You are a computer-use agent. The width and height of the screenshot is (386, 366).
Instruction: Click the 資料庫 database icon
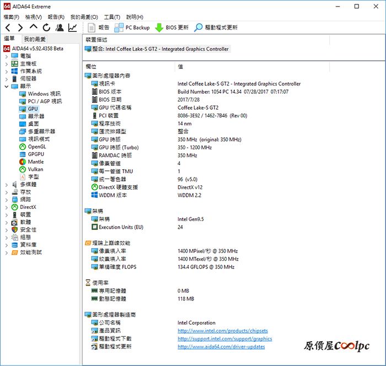click(x=14, y=245)
